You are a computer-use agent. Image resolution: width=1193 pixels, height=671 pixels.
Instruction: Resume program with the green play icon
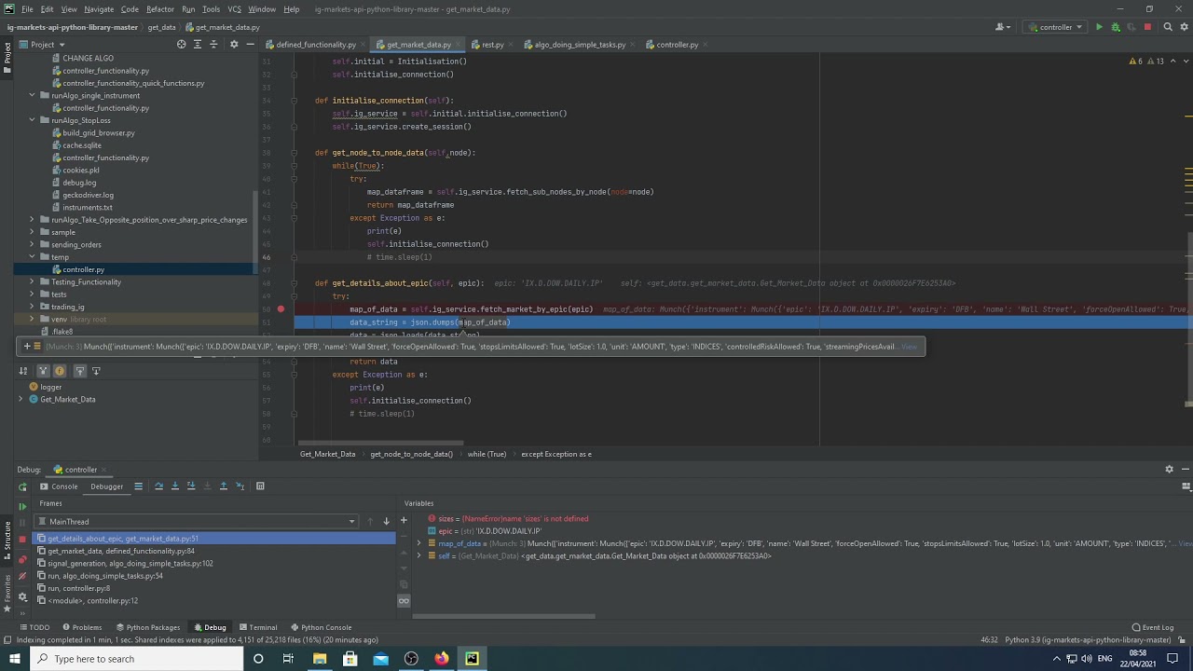pos(22,506)
